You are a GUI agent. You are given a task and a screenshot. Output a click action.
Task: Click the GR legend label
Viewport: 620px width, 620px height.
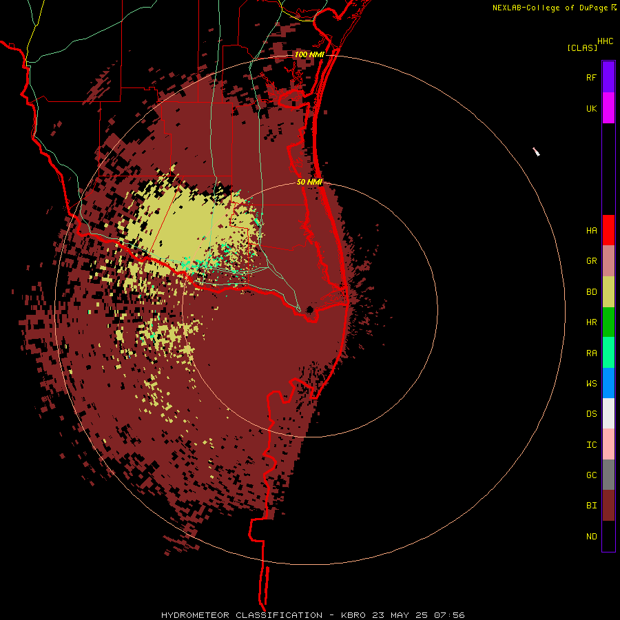pyautogui.click(x=591, y=261)
